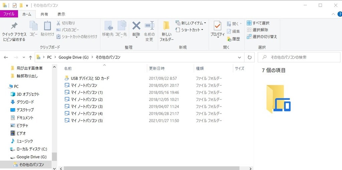
Task: Click the search box for その他のパソコン
Action: [299, 57]
